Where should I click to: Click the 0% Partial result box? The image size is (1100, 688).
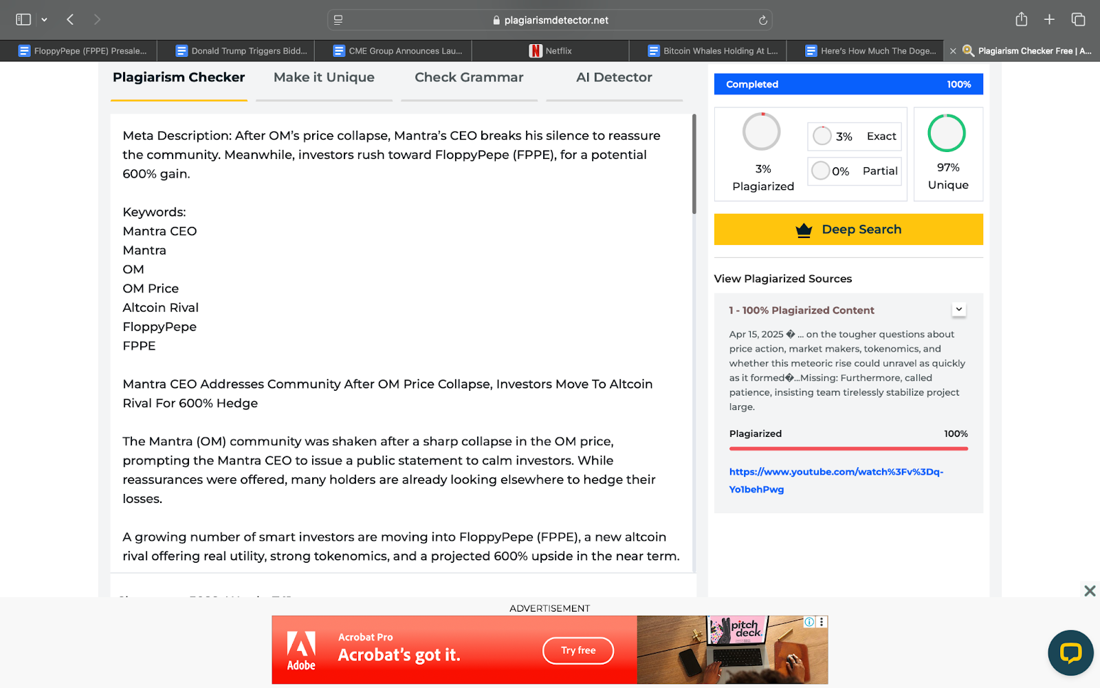pos(854,171)
